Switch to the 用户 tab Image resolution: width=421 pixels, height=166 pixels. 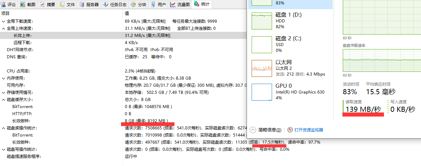tap(158, 4)
